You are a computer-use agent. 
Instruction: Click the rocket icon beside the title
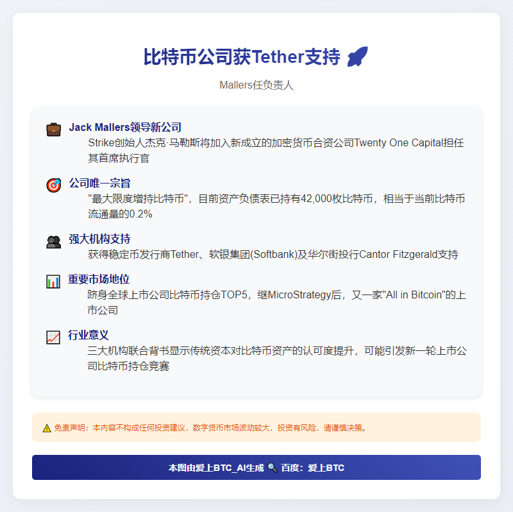pyautogui.click(x=357, y=56)
